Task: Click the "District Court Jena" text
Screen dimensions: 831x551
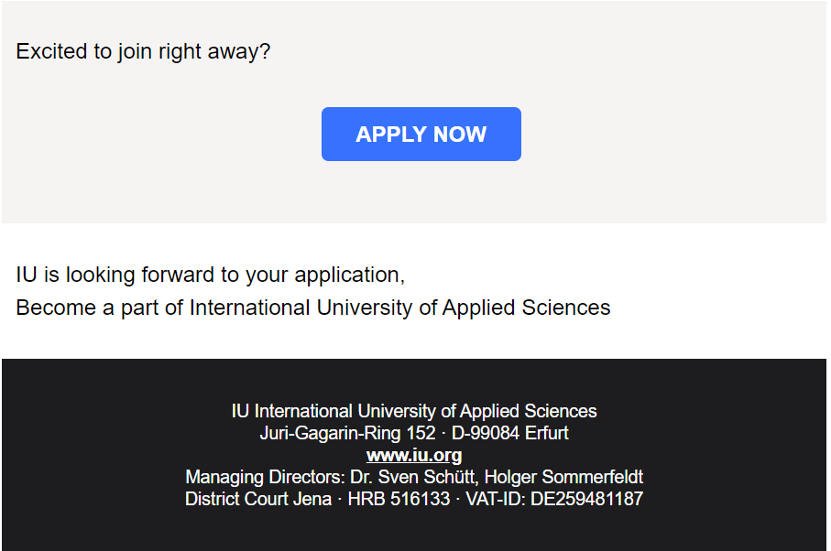Action: click(257, 499)
